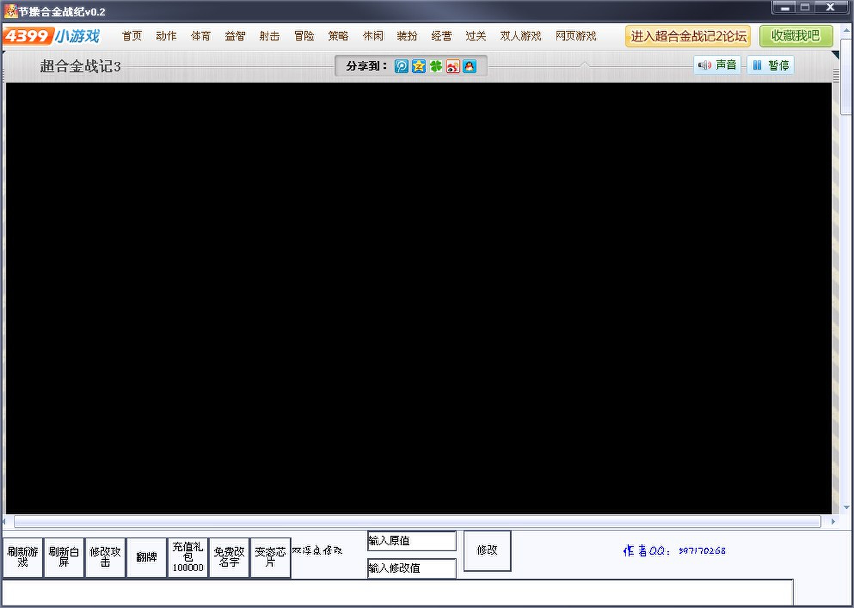This screenshot has width=854, height=608.
Task: Share to Sina Weibo icon
Action: pos(453,66)
